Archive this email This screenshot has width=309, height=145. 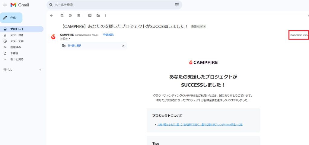62,15
